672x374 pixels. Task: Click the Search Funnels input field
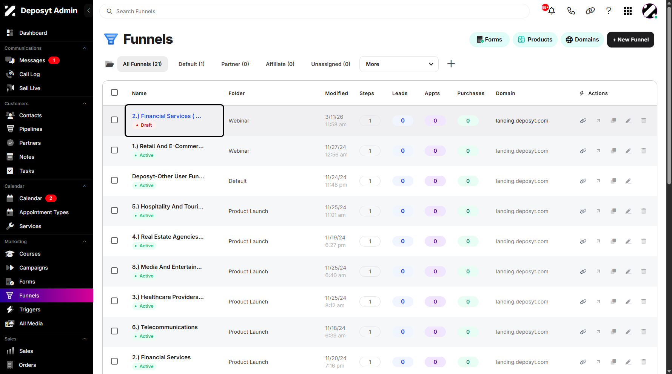click(x=314, y=11)
